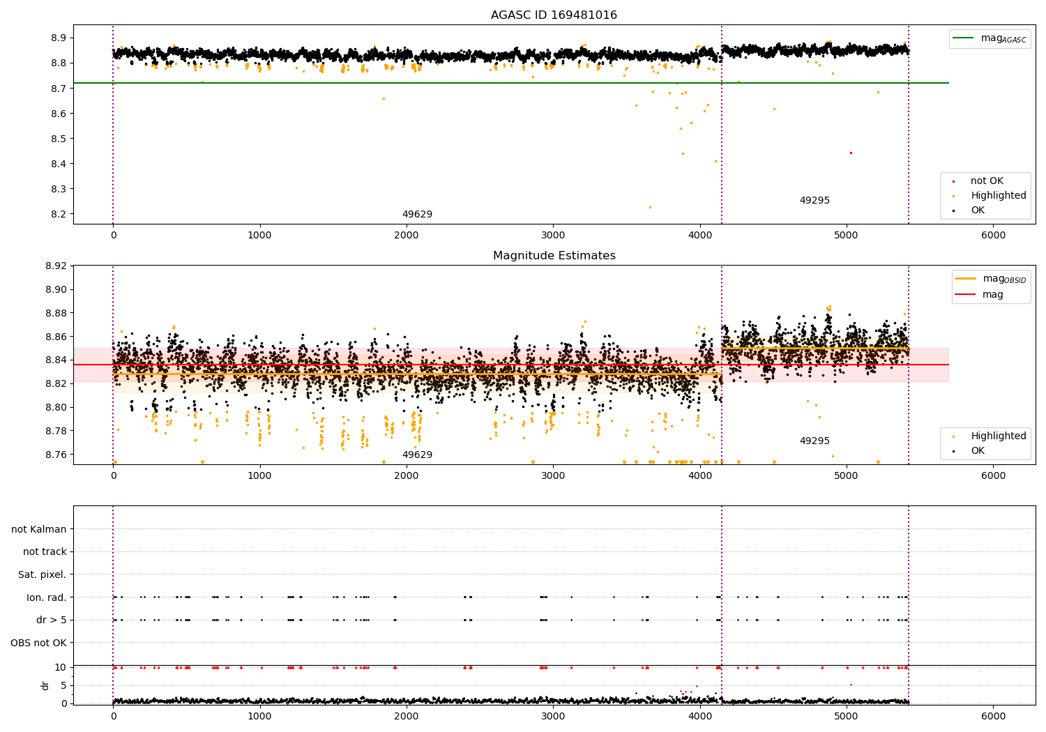
Task: Click the "Sat. pixel." axis label
Action: pos(43,575)
